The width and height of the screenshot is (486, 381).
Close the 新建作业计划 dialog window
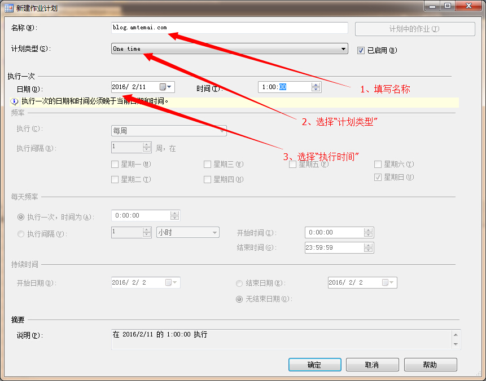pyautogui.click(x=467, y=6)
